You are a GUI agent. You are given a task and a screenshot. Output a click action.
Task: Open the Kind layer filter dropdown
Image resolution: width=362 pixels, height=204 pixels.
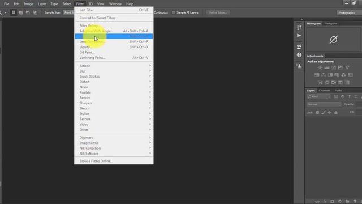[x=319, y=97]
